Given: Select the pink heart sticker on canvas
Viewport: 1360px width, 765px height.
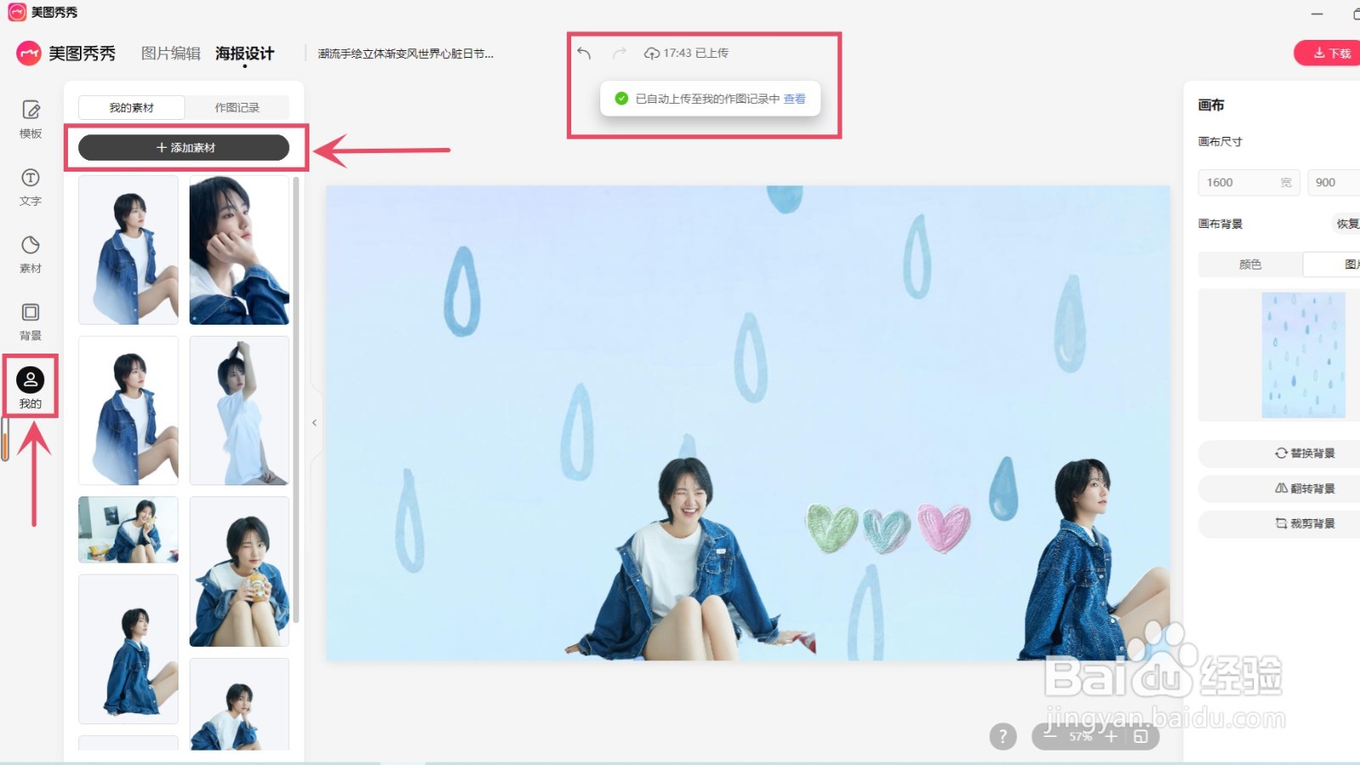Looking at the screenshot, I should pyautogui.click(x=943, y=527).
